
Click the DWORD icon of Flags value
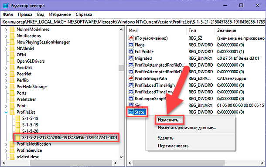point(131,44)
